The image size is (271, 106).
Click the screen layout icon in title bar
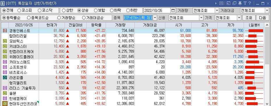(229, 3)
